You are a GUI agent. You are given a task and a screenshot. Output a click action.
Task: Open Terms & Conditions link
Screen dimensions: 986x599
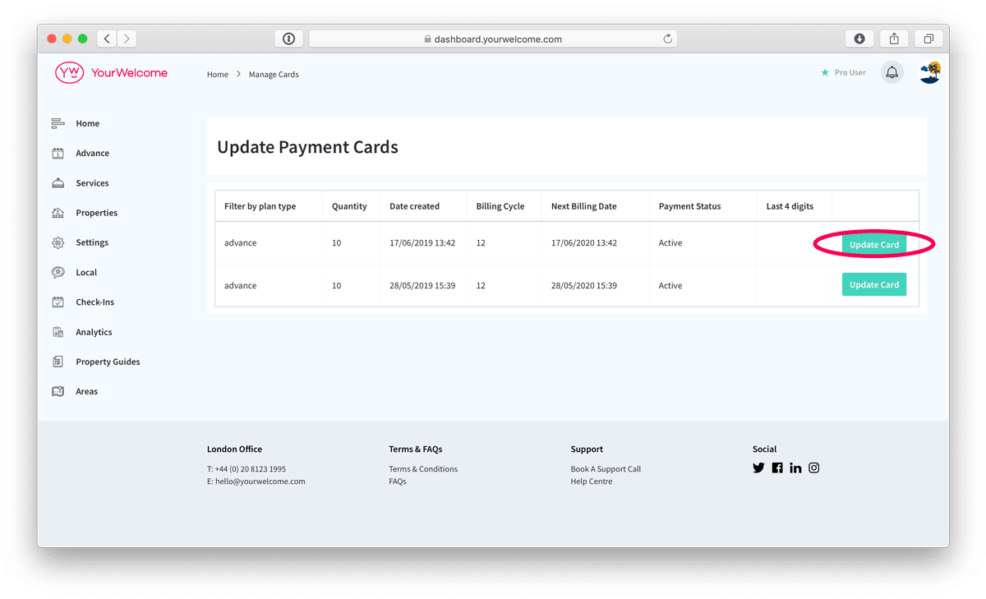pyautogui.click(x=423, y=469)
